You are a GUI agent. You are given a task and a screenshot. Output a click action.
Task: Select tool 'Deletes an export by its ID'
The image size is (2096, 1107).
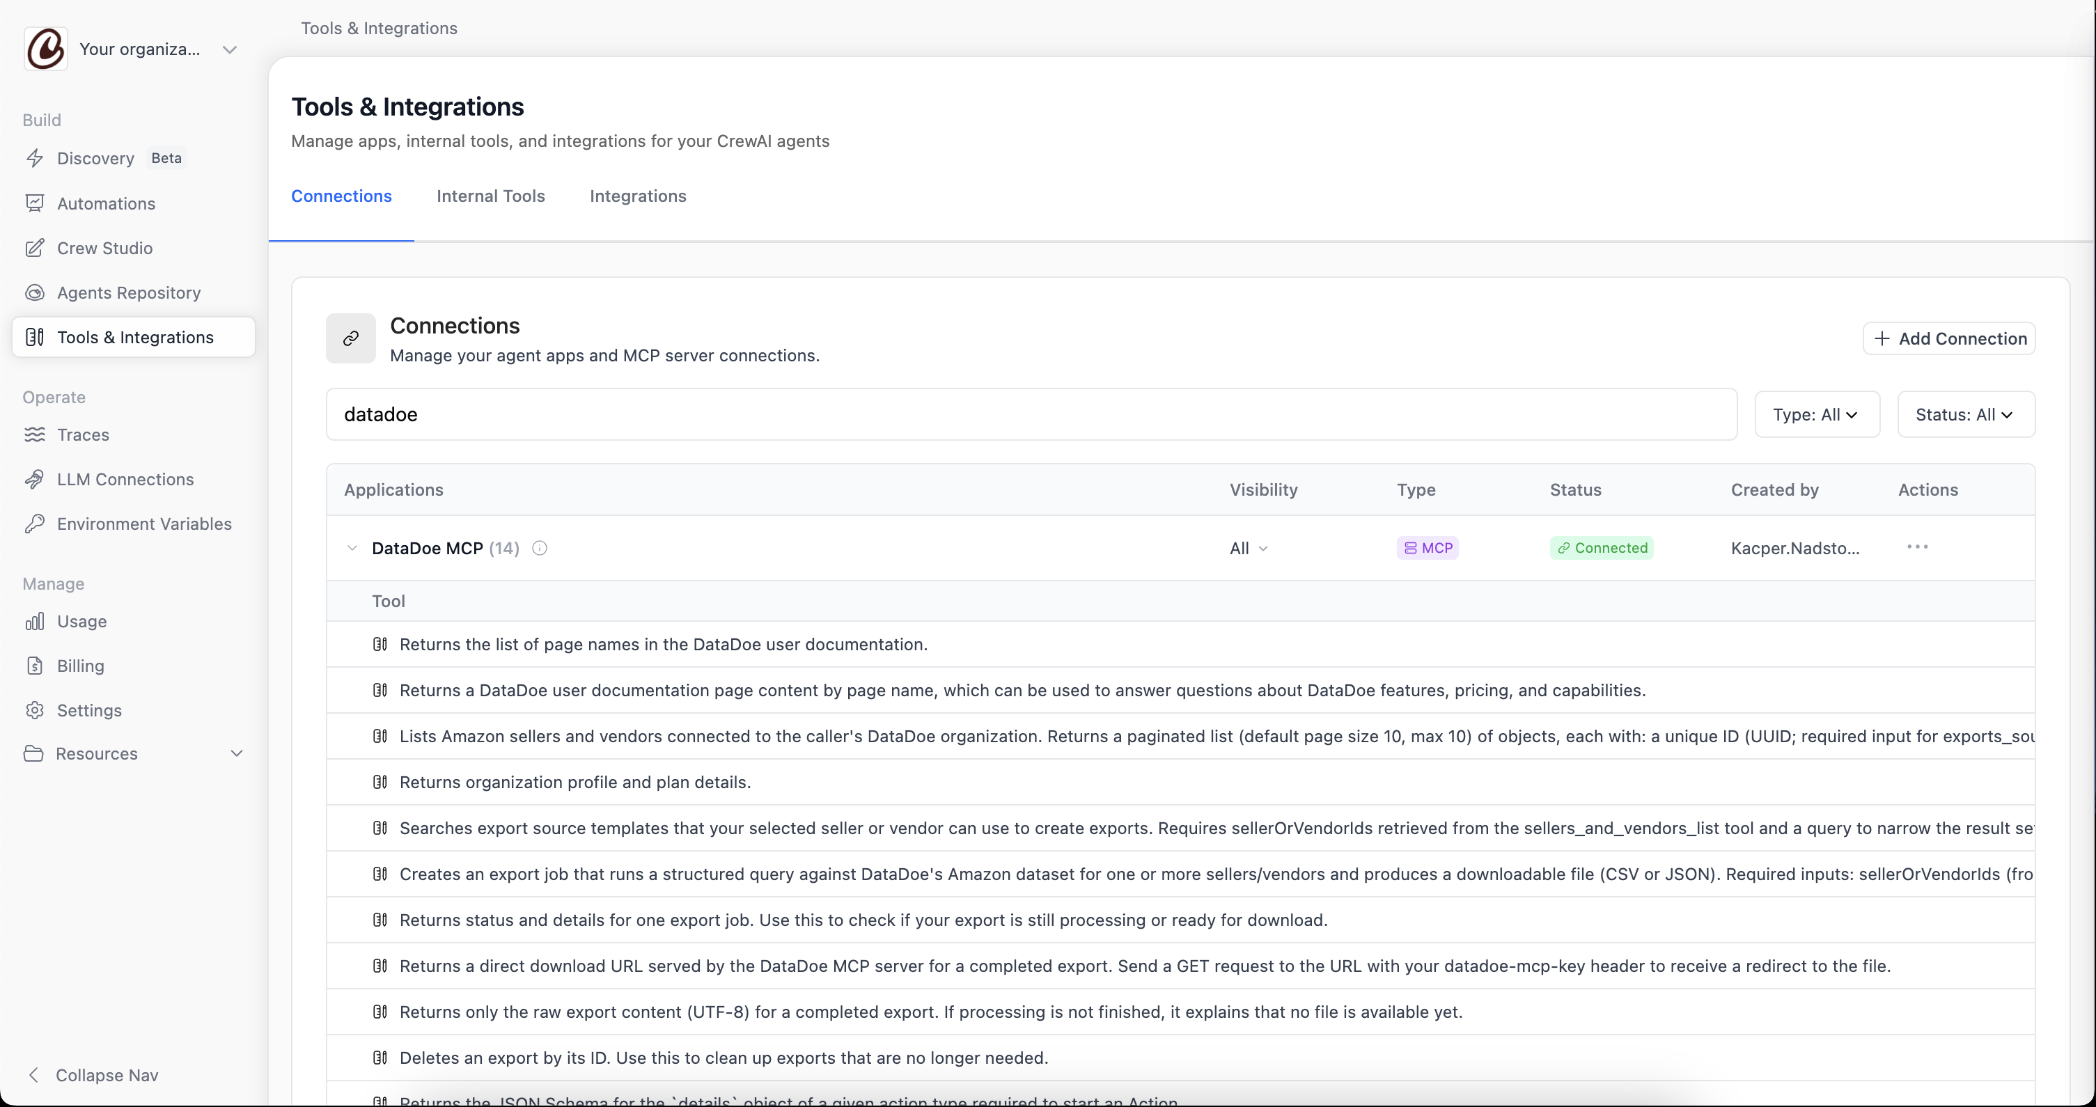1180,1058
